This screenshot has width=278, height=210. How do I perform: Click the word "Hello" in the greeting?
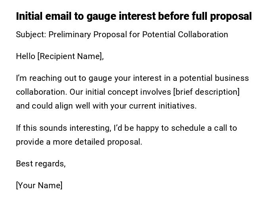(25, 56)
